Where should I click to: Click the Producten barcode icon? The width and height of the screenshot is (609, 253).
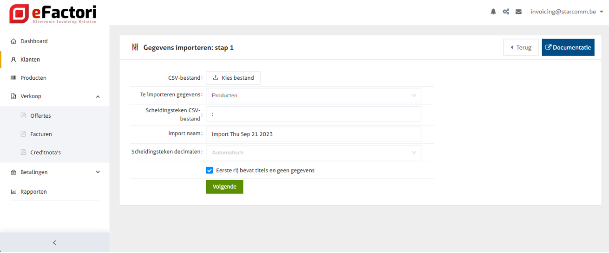click(x=13, y=78)
